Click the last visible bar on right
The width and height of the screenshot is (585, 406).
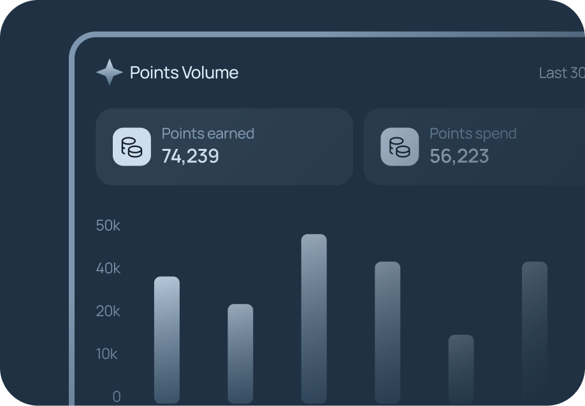535,332
